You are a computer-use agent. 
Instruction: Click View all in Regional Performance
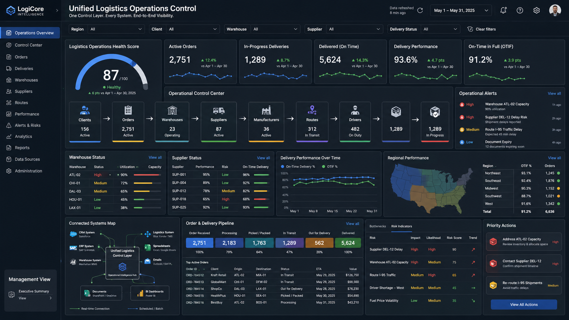point(554,158)
